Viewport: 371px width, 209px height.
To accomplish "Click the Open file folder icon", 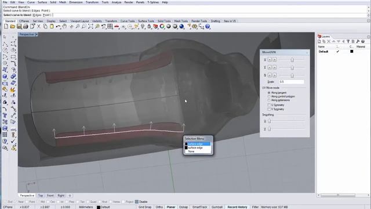I will click(x=13, y=27).
